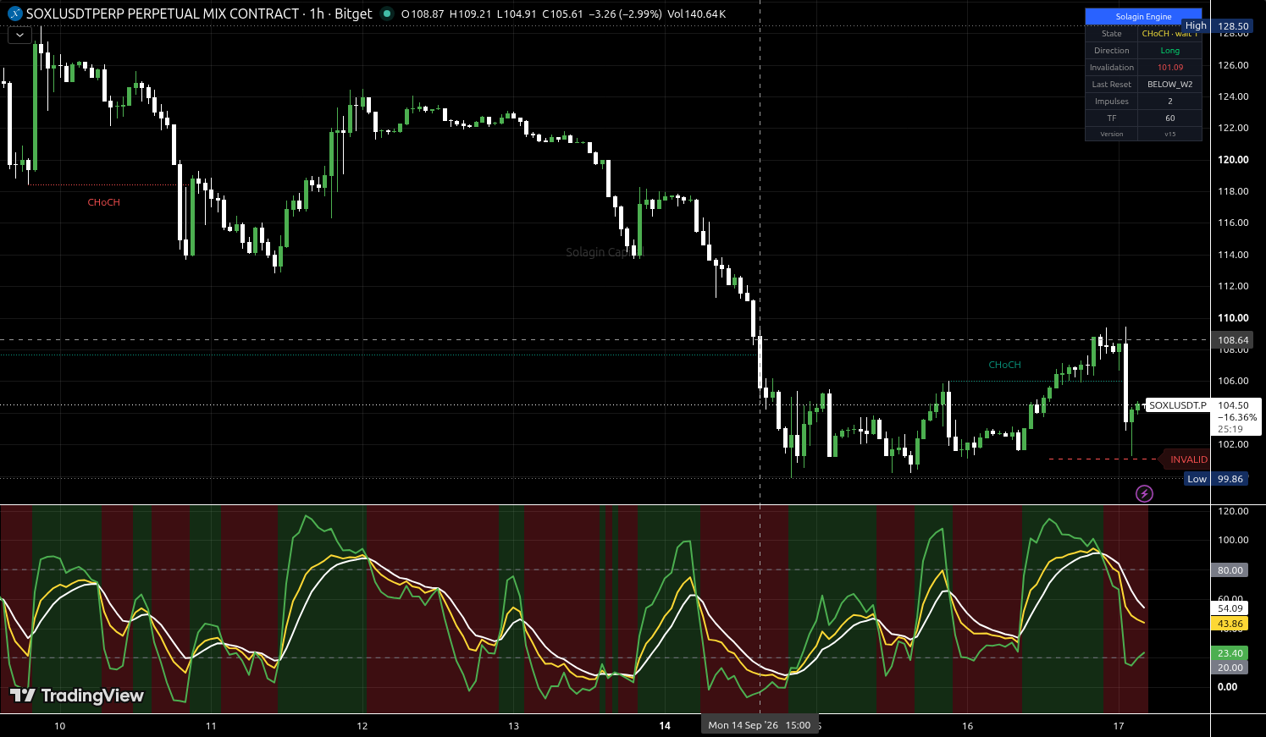Click the 43.86 yellow indicator value

pos(1230,624)
